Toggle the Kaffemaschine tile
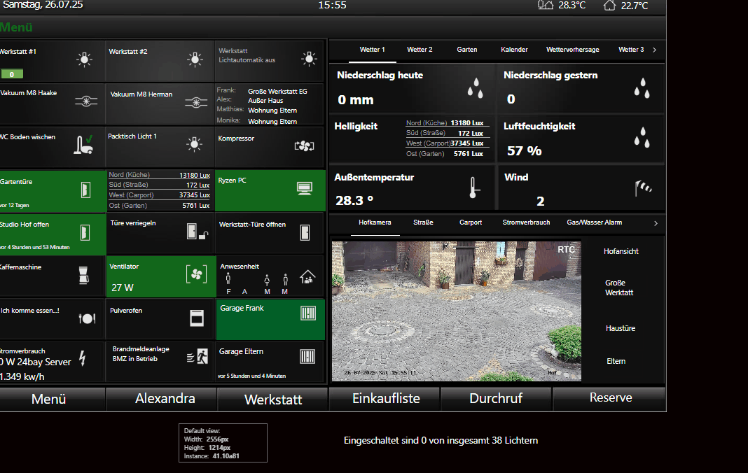Viewport: 748px width, 473px height. pyautogui.click(x=53, y=276)
